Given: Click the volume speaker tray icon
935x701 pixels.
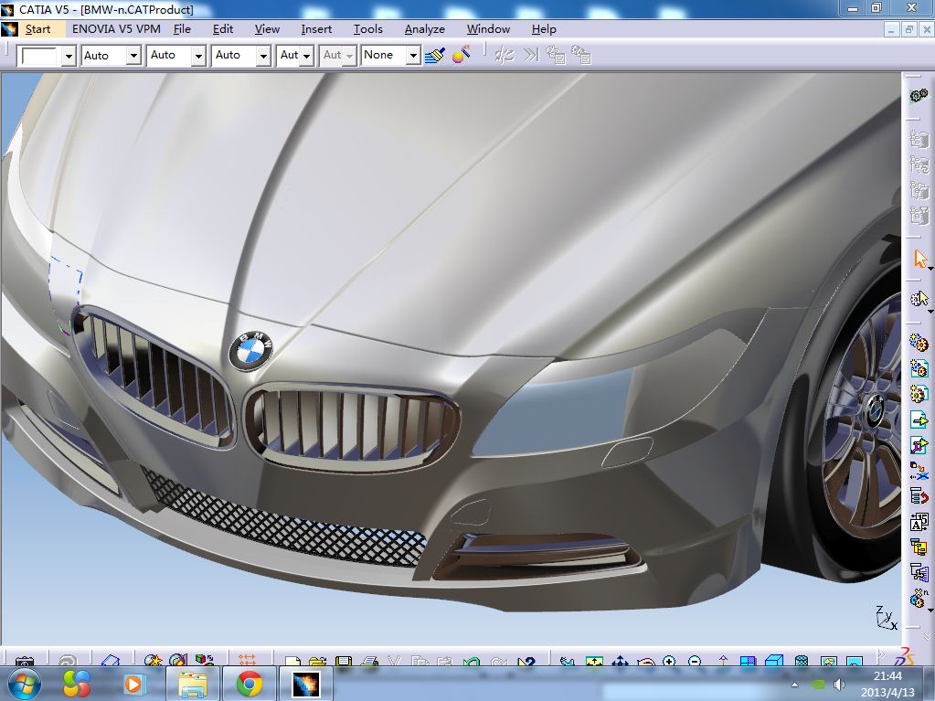Looking at the screenshot, I should click(x=839, y=685).
